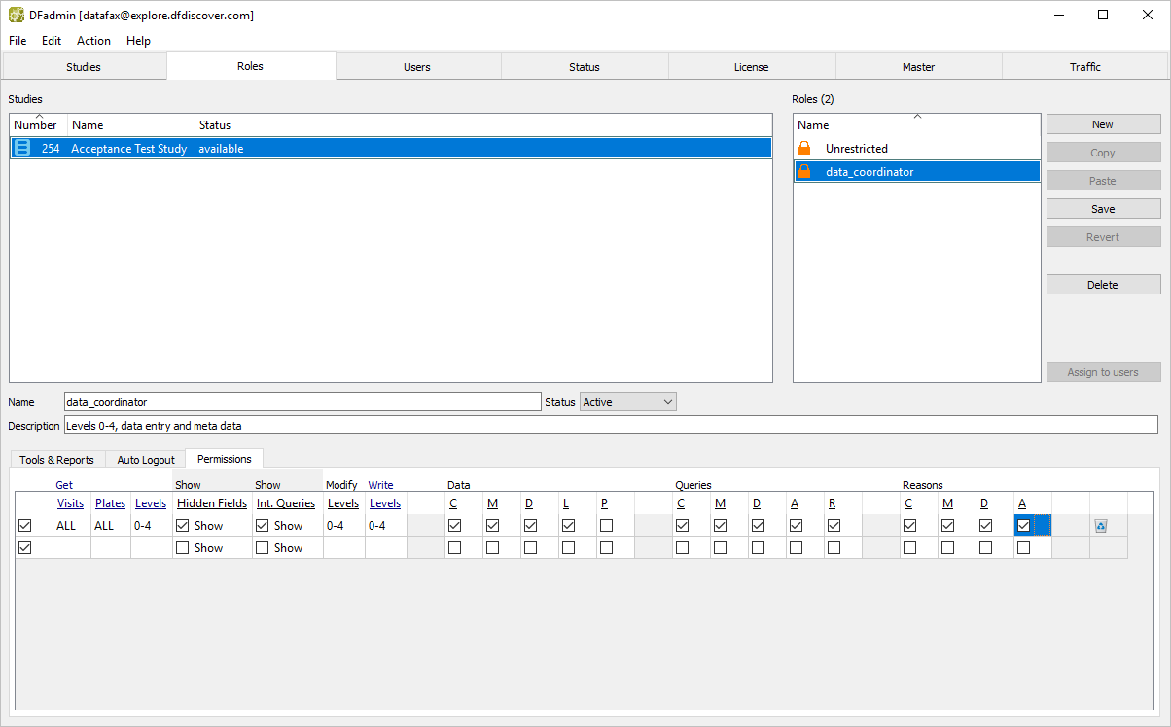Click the recycle icon in the first permissions row
Screen dimensions: 1171x727
1101,526
